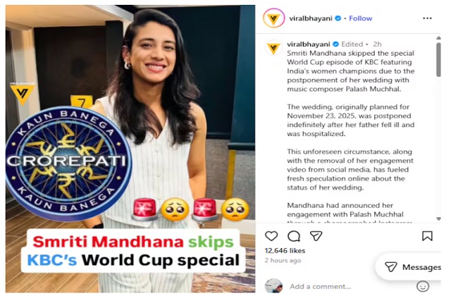Screen dimensions: 451x296
Task: View the 12,646 likes list
Action: coord(285,251)
